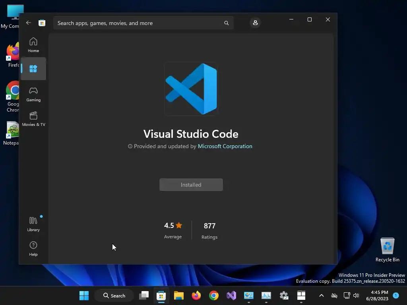Image resolution: width=407 pixels, height=305 pixels.
Task: Click the volume speaker tray icon
Action: coord(356,295)
